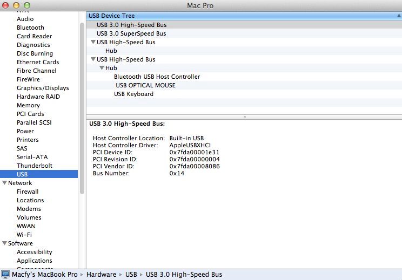Click the AppleUSBXHCI driver value
The width and height of the screenshot is (402, 280).
[190, 145]
